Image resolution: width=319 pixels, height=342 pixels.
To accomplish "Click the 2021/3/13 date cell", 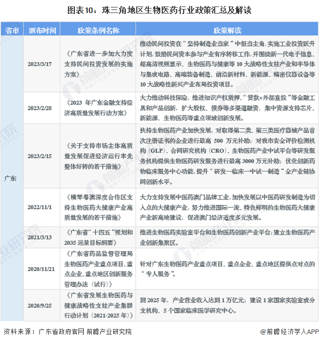I will pyautogui.click(x=42, y=237).
